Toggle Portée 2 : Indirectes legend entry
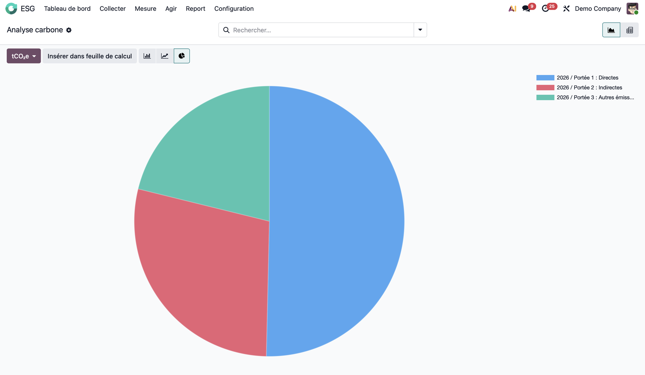 [x=589, y=87]
